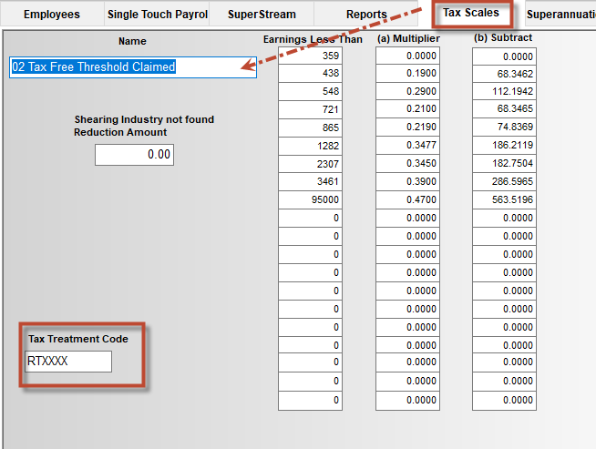Switch to the Employees tab
596x449 pixels.
(x=51, y=15)
